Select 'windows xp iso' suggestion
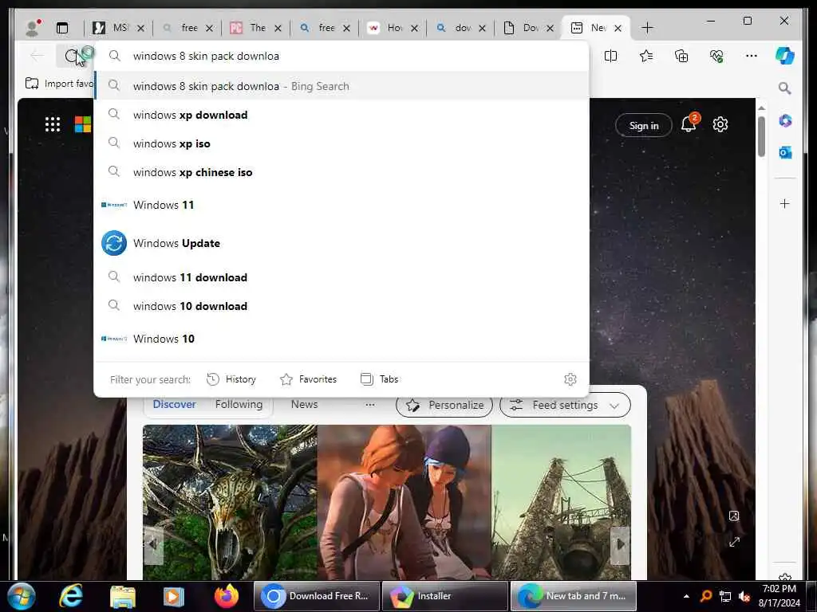Image resolution: width=817 pixels, height=612 pixels. click(x=341, y=143)
